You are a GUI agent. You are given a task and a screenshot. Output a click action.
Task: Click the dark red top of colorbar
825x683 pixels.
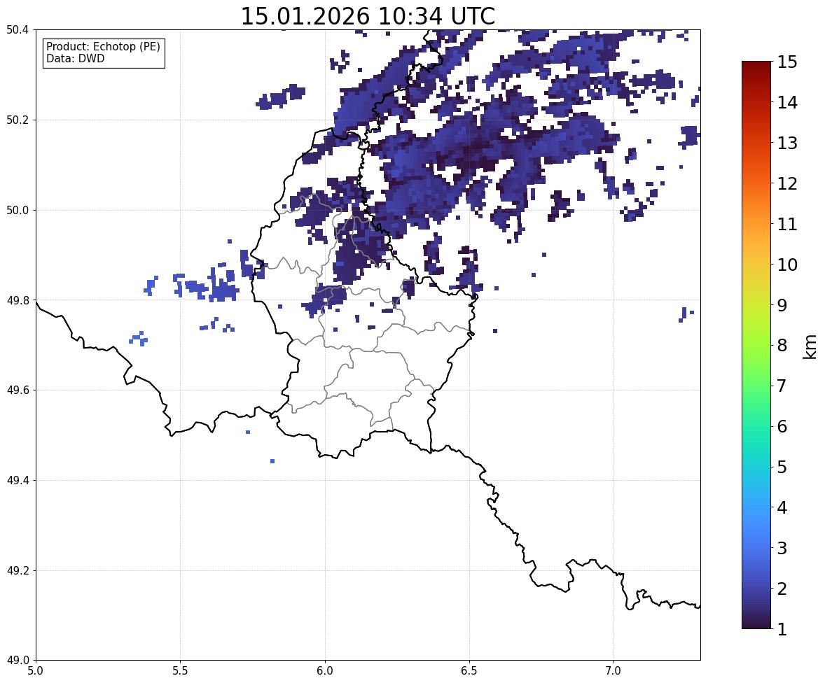[756, 69]
